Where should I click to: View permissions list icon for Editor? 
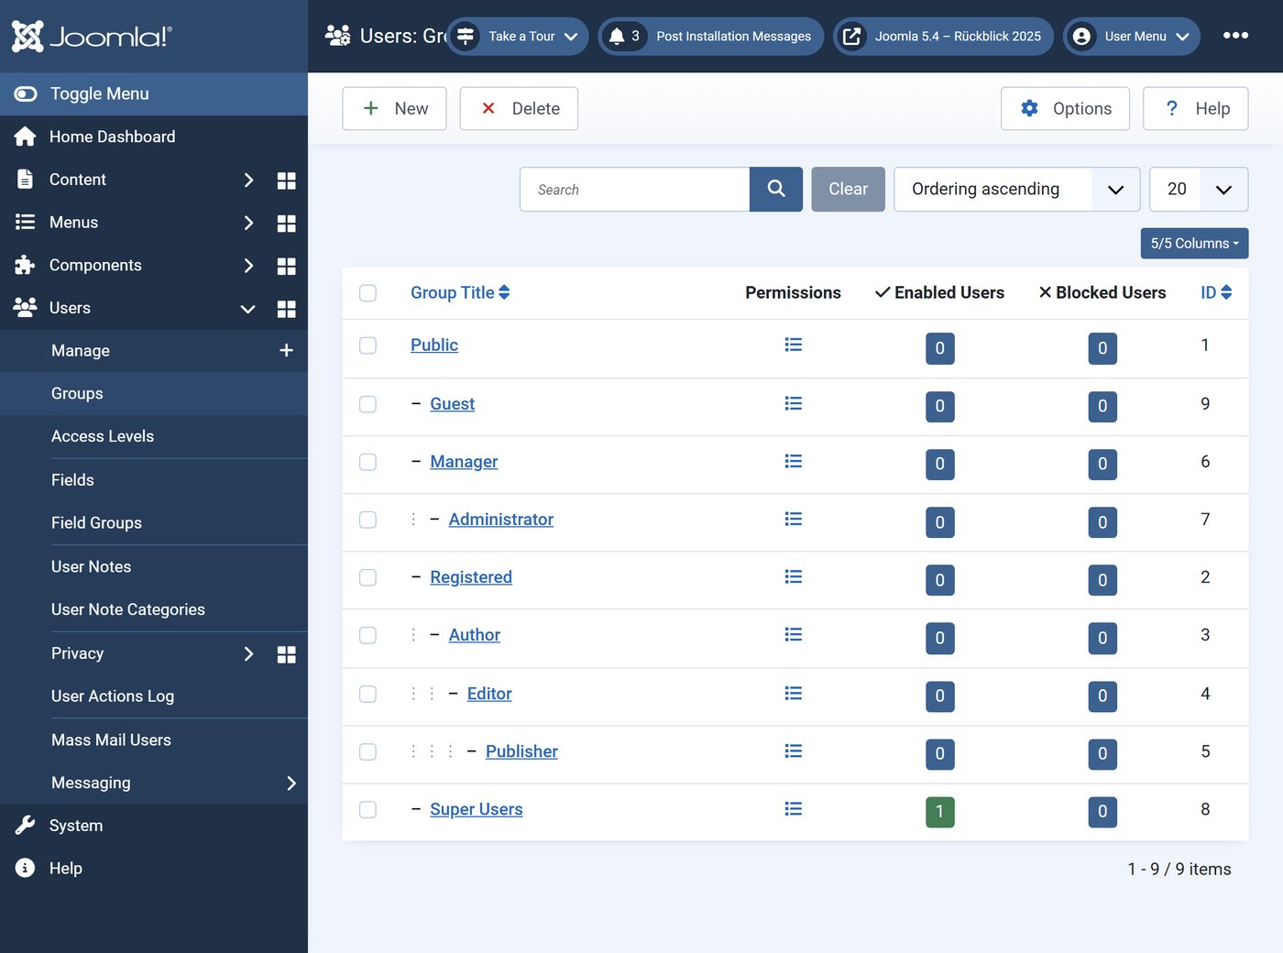[794, 693]
